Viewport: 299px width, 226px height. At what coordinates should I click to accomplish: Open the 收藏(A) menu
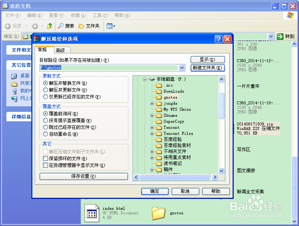point(79,15)
